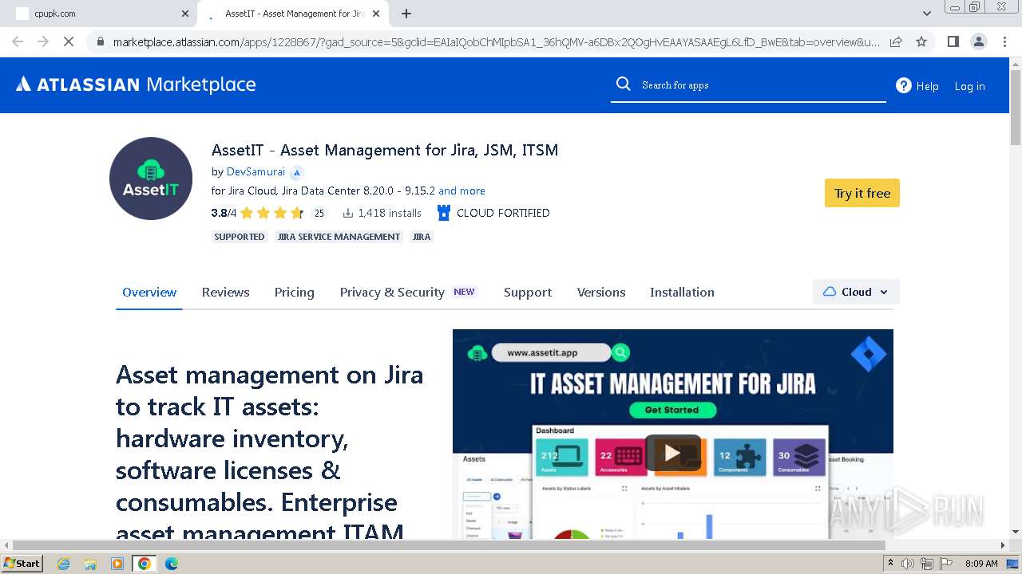
Task: Select the Overview tab
Action: point(149,293)
